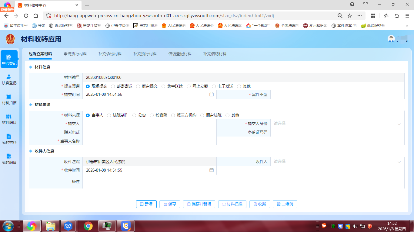Open 我的材料 sidebar icon
The height and width of the screenshot is (232, 414).
pyautogui.click(x=9, y=139)
